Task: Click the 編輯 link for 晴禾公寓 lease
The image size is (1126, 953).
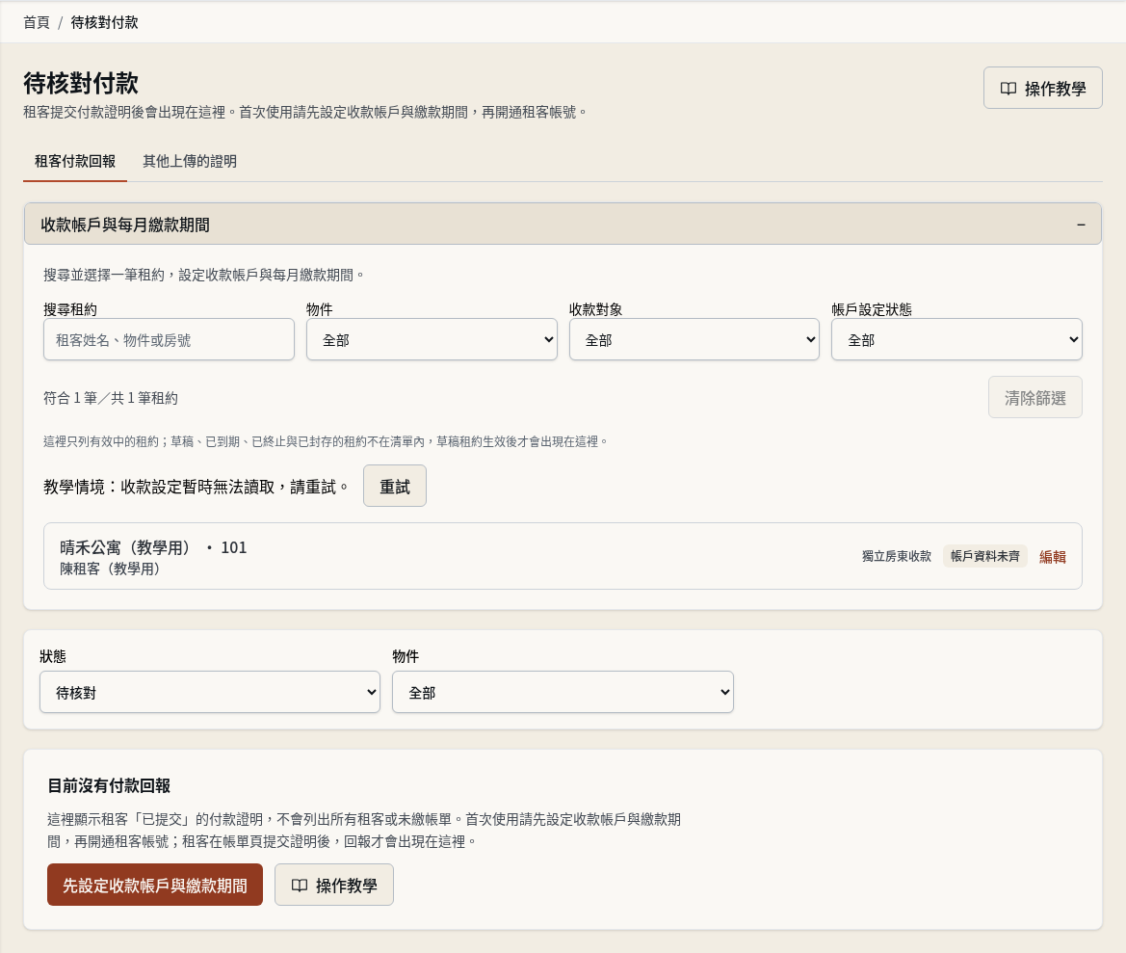Action: pyautogui.click(x=1052, y=557)
